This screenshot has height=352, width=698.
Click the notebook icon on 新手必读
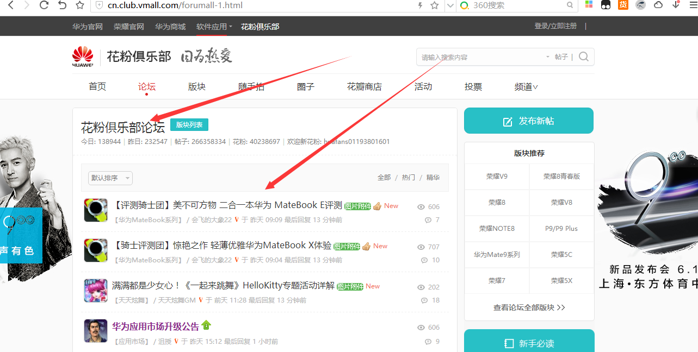pyautogui.click(x=509, y=343)
